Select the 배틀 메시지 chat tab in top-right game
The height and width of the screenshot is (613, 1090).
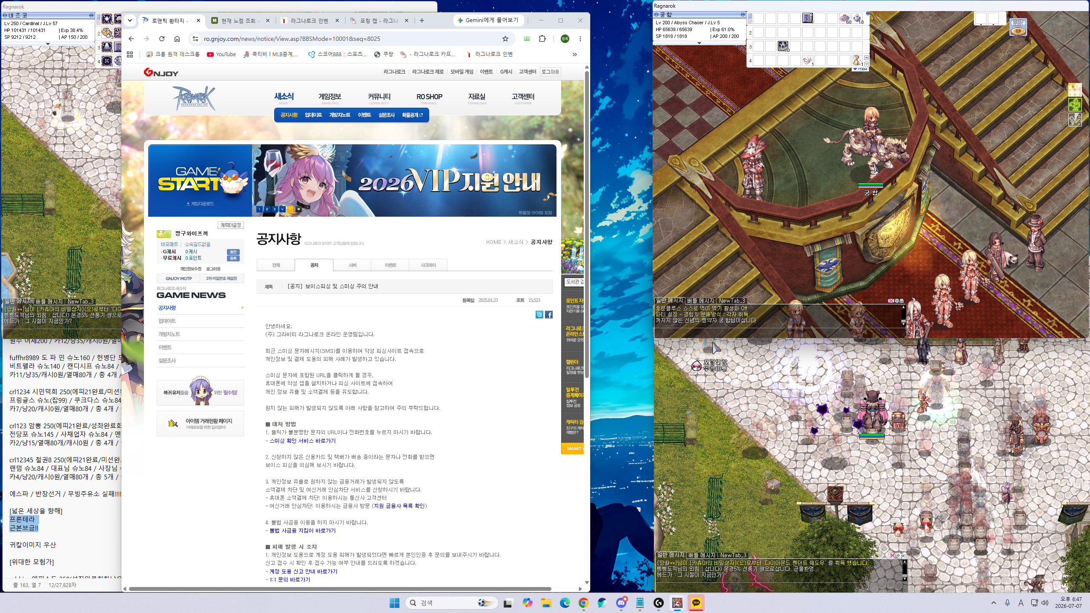[700, 301]
